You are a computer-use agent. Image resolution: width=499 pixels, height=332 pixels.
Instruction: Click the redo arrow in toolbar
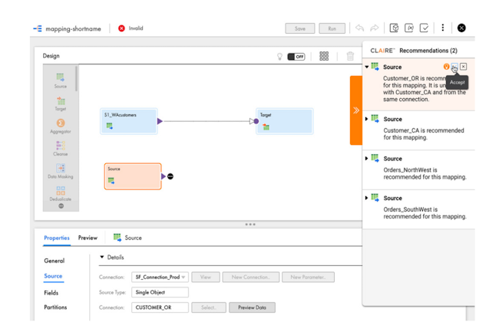click(x=375, y=28)
